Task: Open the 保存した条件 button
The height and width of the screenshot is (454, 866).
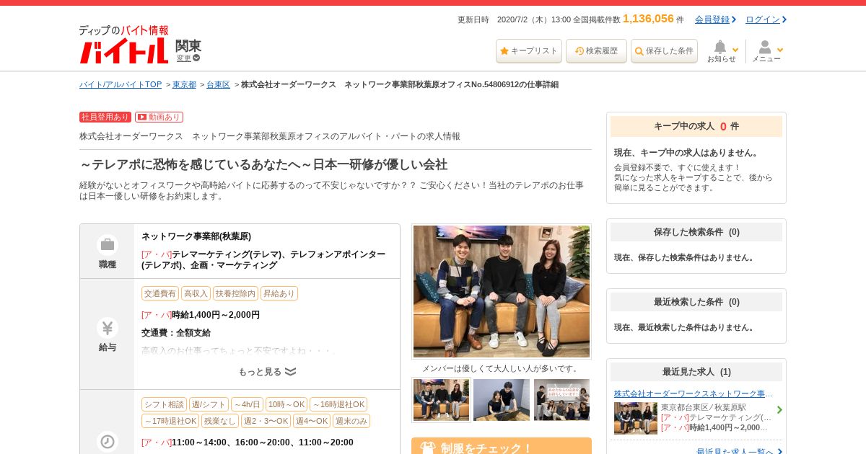Action: (x=664, y=51)
